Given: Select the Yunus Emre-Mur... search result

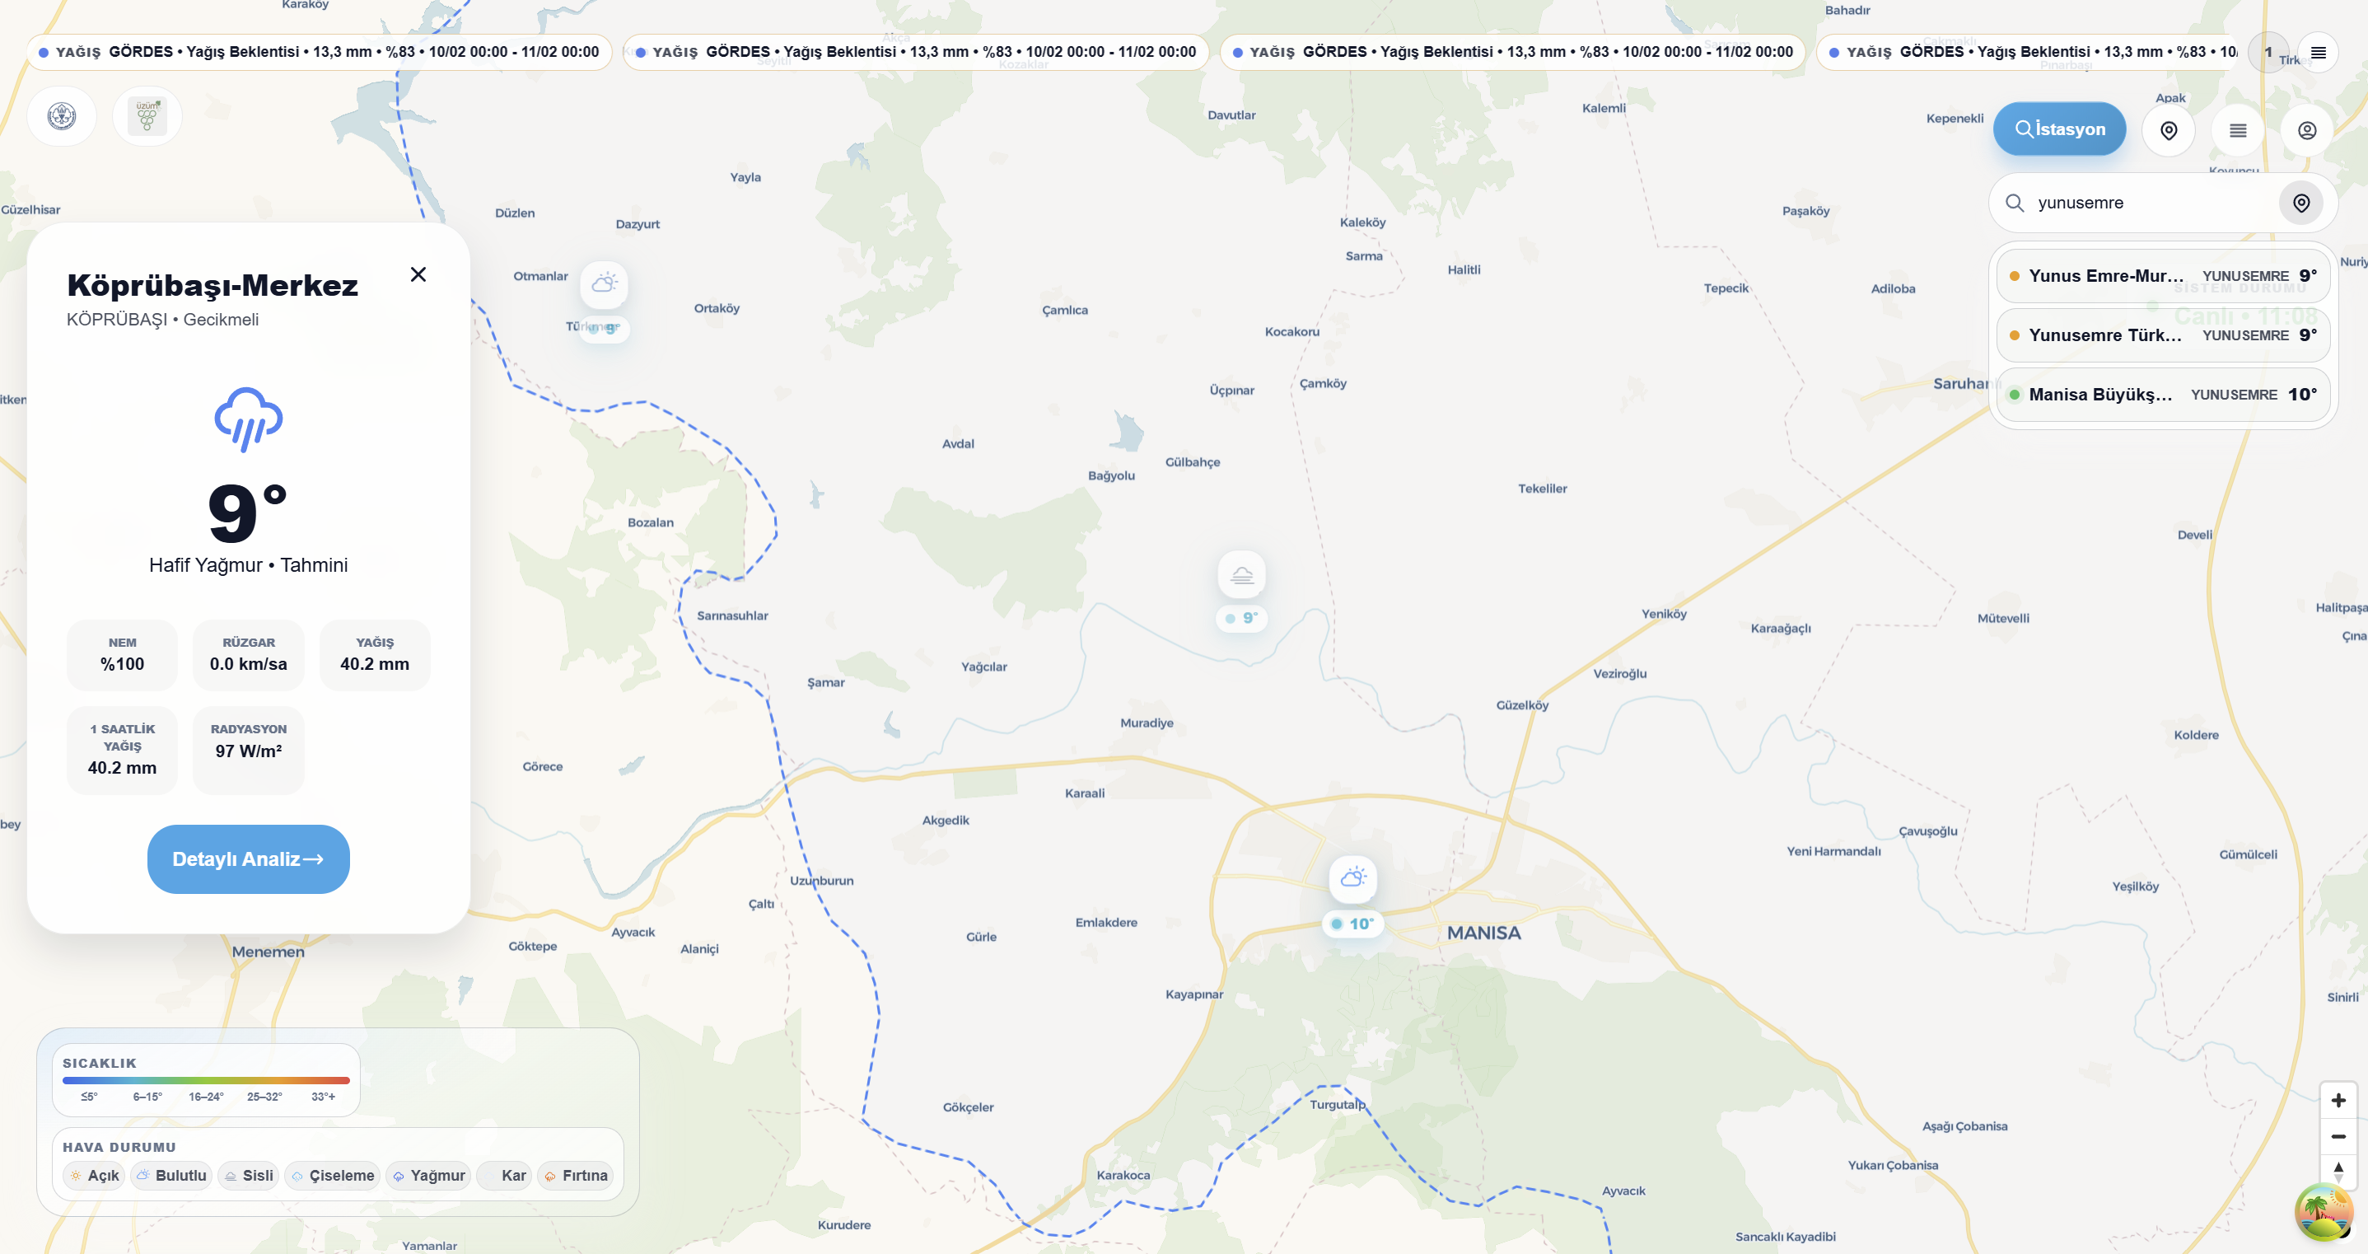Looking at the screenshot, I should [x=2163, y=276].
